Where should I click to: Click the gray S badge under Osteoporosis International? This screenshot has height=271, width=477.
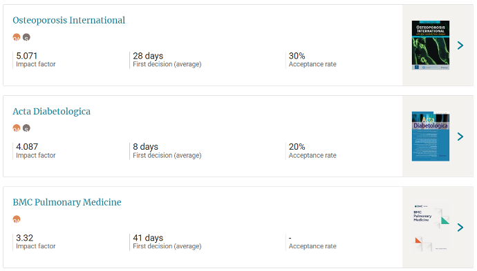[x=26, y=37]
